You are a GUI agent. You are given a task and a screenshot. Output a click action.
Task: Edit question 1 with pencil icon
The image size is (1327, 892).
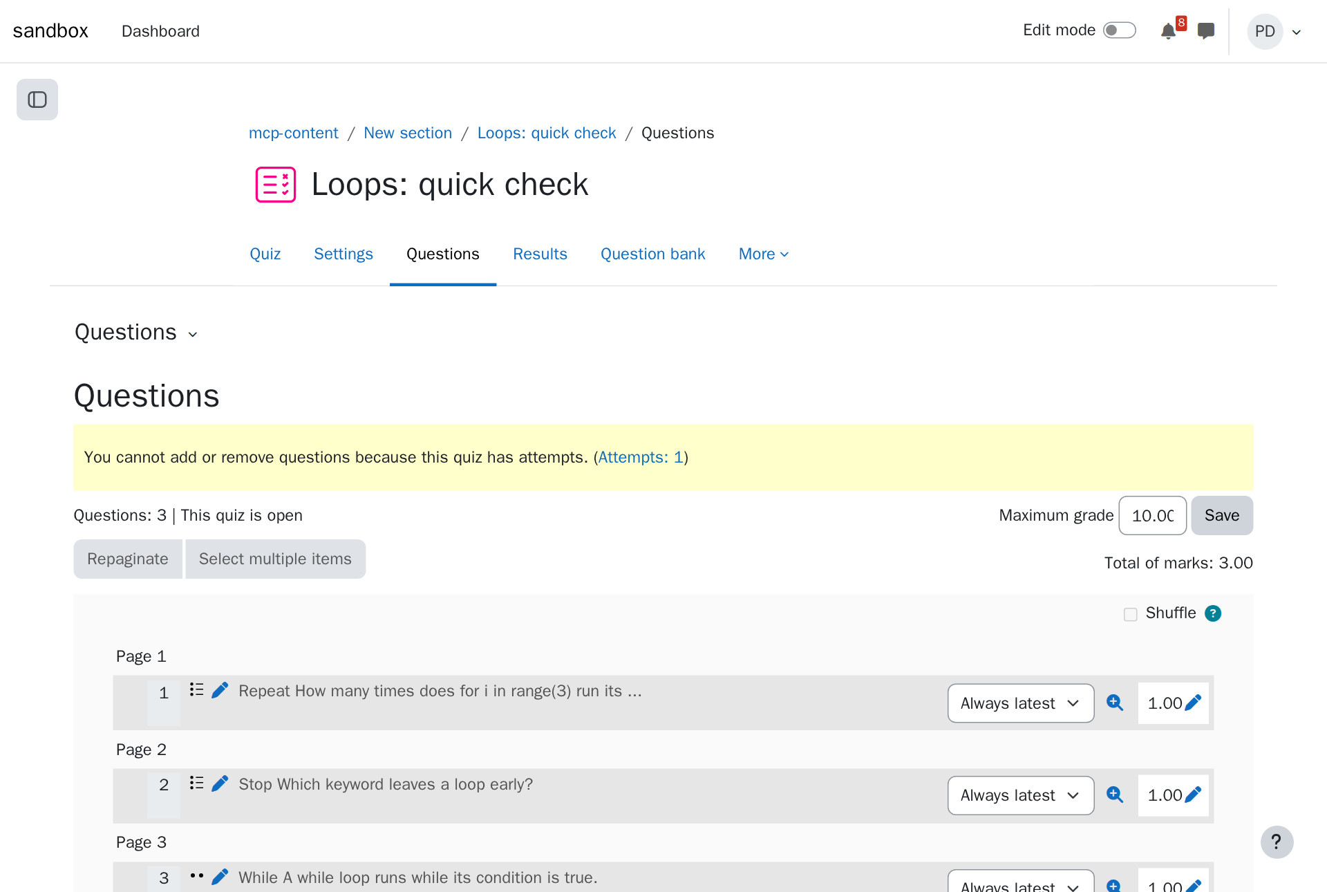point(220,690)
